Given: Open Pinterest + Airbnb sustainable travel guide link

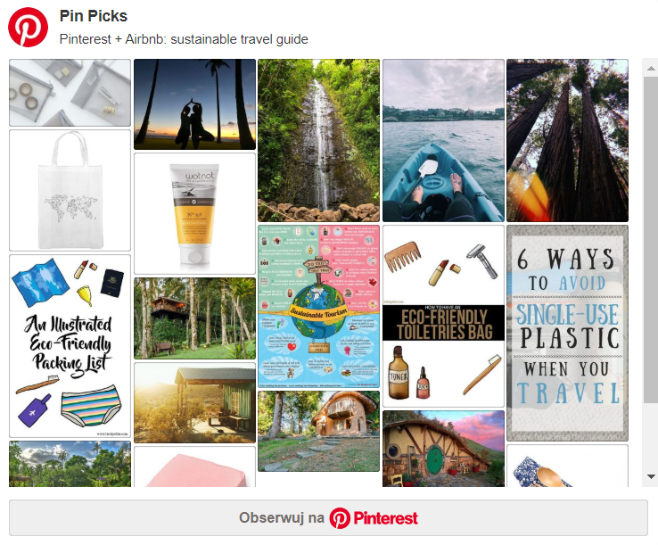Looking at the screenshot, I should click(x=184, y=39).
